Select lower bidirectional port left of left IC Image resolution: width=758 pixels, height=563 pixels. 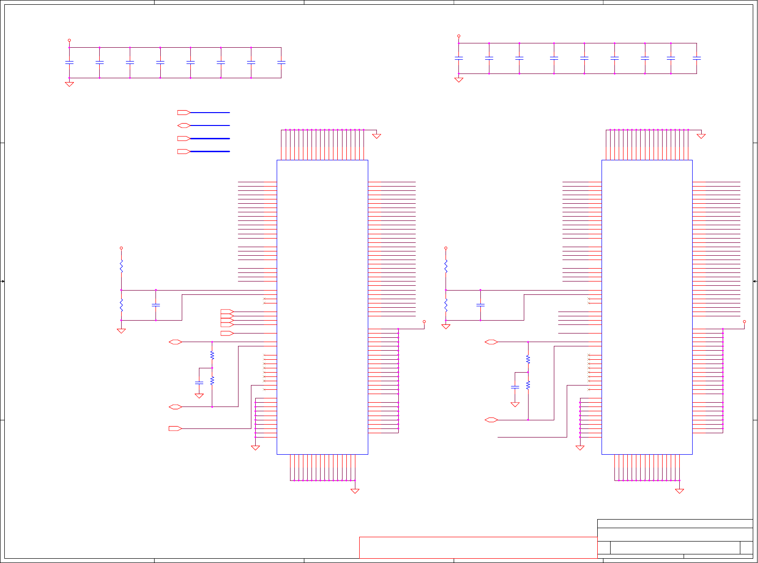(x=176, y=407)
